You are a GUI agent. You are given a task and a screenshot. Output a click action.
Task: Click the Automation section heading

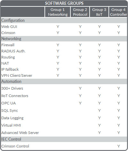(x=11, y=81)
